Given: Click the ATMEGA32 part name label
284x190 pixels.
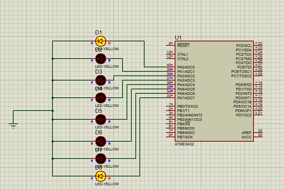Looking at the screenshot, I should point(184,144).
